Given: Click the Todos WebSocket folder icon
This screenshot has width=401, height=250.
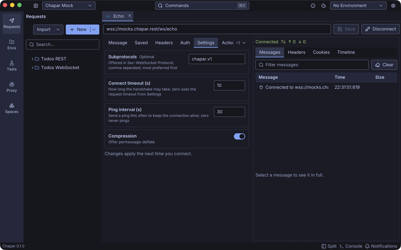Looking at the screenshot, I should (37, 67).
